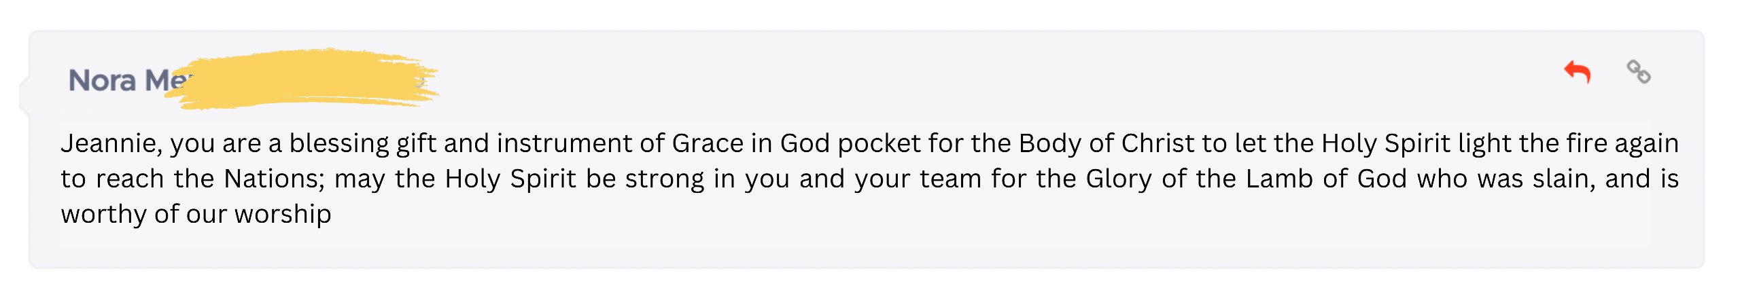Click the word "slain" in the comment
Screen dimensions: 1740x290
point(1563,179)
